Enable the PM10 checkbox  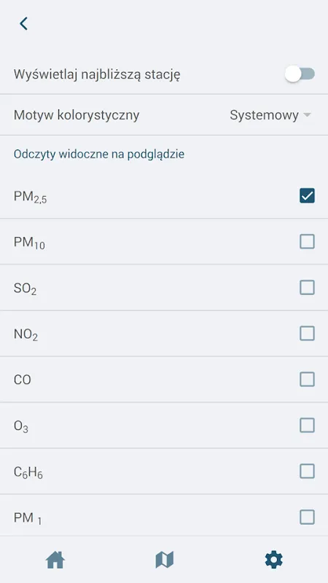pyautogui.click(x=307, y=242)
